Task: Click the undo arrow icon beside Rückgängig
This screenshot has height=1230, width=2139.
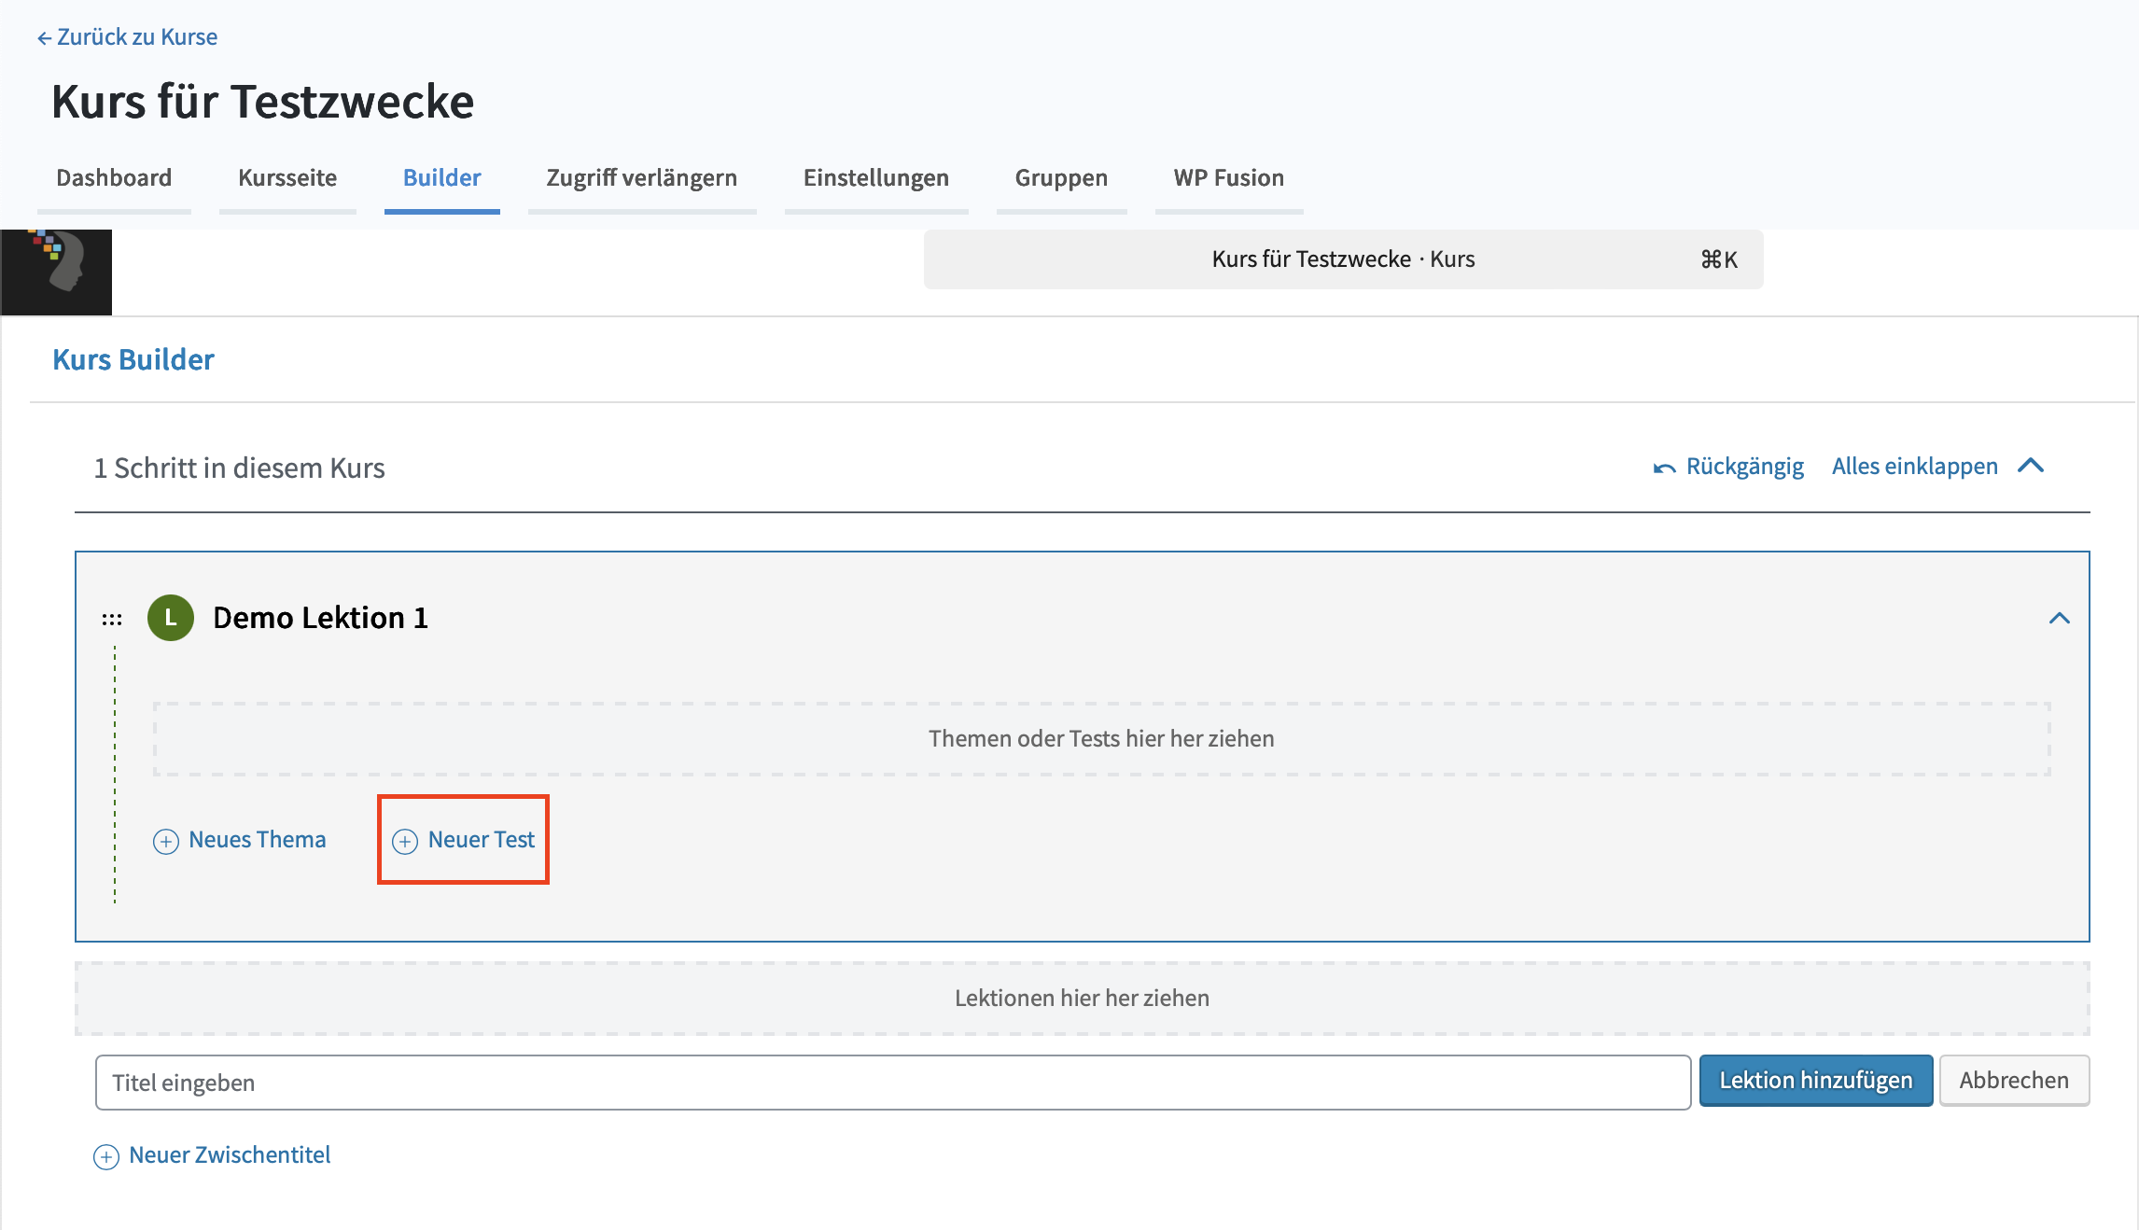Action: [x=1665, y=468]
